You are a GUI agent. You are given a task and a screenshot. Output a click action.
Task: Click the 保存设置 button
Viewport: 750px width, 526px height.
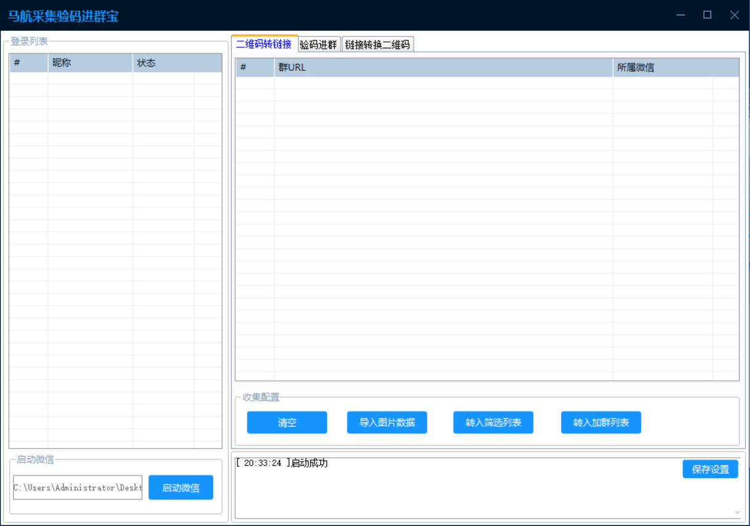710,469
